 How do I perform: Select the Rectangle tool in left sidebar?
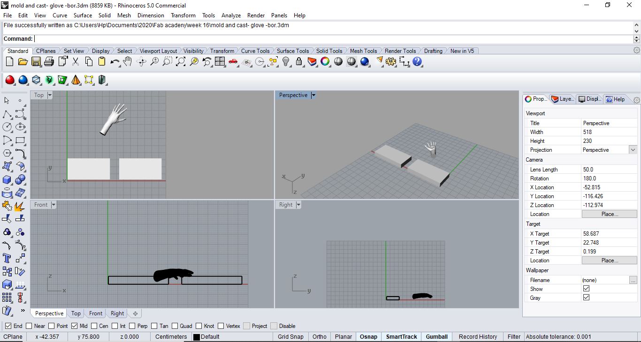[x=20, y=140]
